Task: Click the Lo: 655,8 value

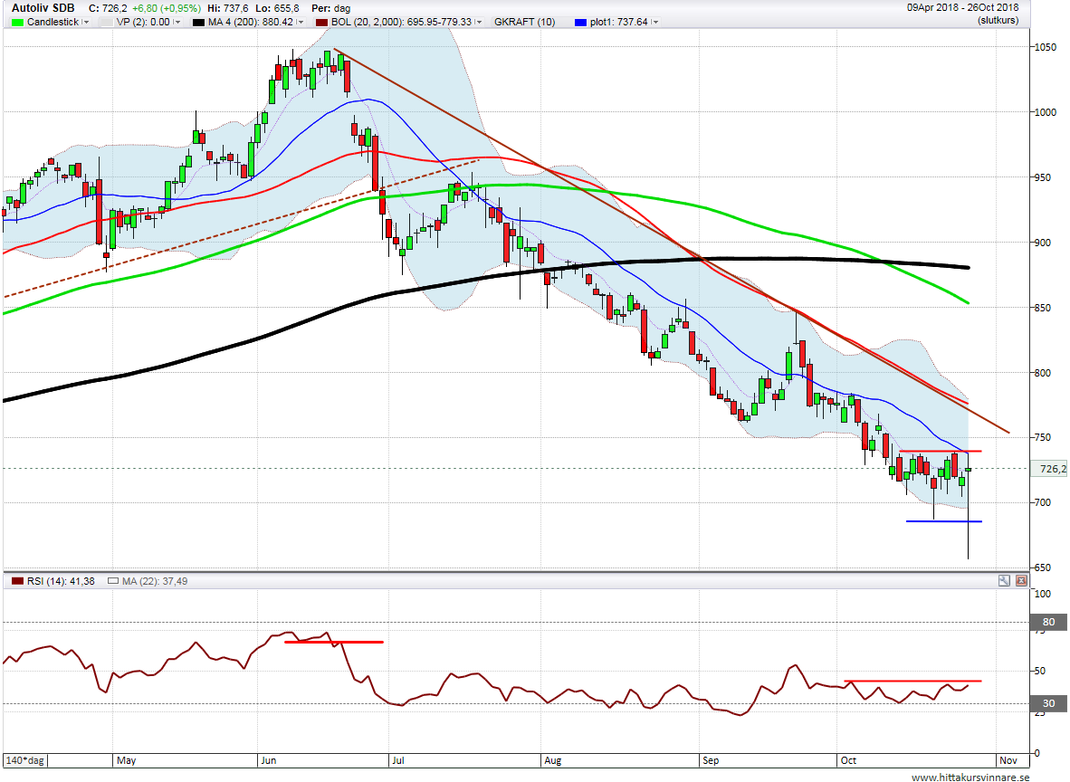Action: [x=277, y=8]
